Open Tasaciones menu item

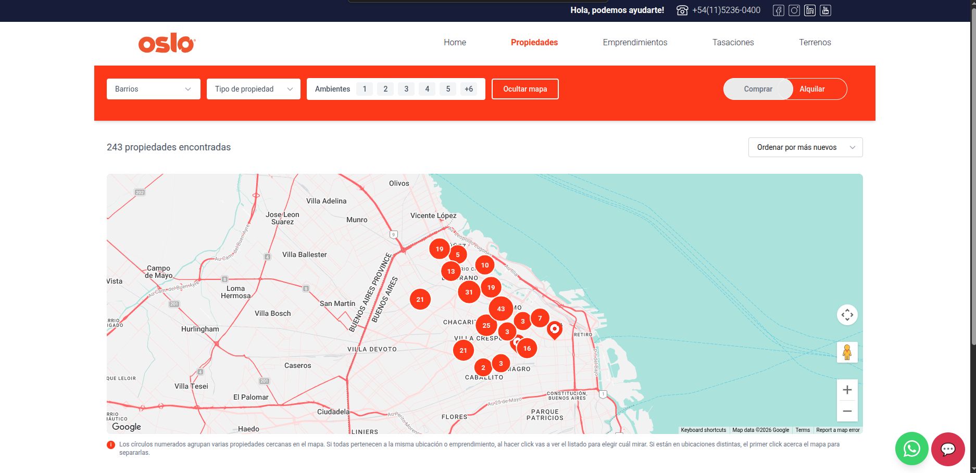coord(733,43)
